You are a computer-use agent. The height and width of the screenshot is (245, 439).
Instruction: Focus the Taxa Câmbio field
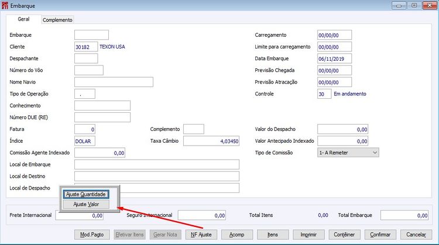point(211,141)
